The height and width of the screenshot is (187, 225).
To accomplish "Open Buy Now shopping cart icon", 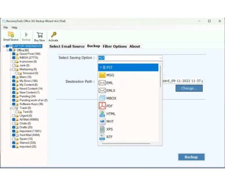I will point(40,35).
